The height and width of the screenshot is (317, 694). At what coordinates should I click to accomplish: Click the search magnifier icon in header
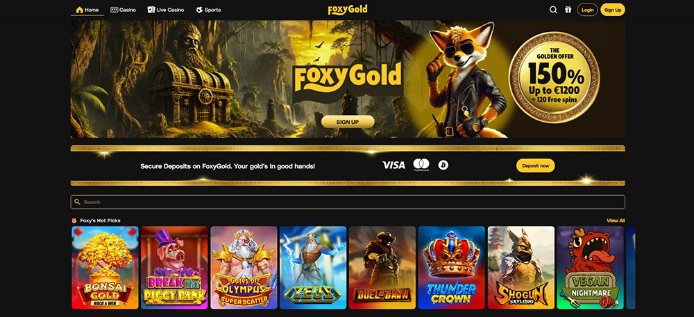click(553, 10)
